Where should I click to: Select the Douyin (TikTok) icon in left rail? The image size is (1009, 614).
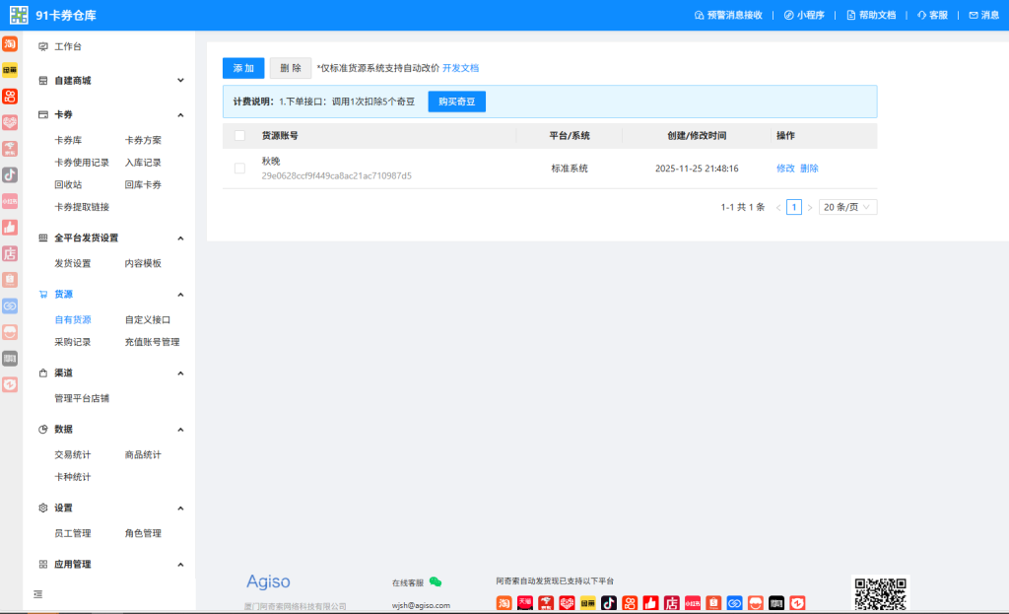[x=10, y=174]
